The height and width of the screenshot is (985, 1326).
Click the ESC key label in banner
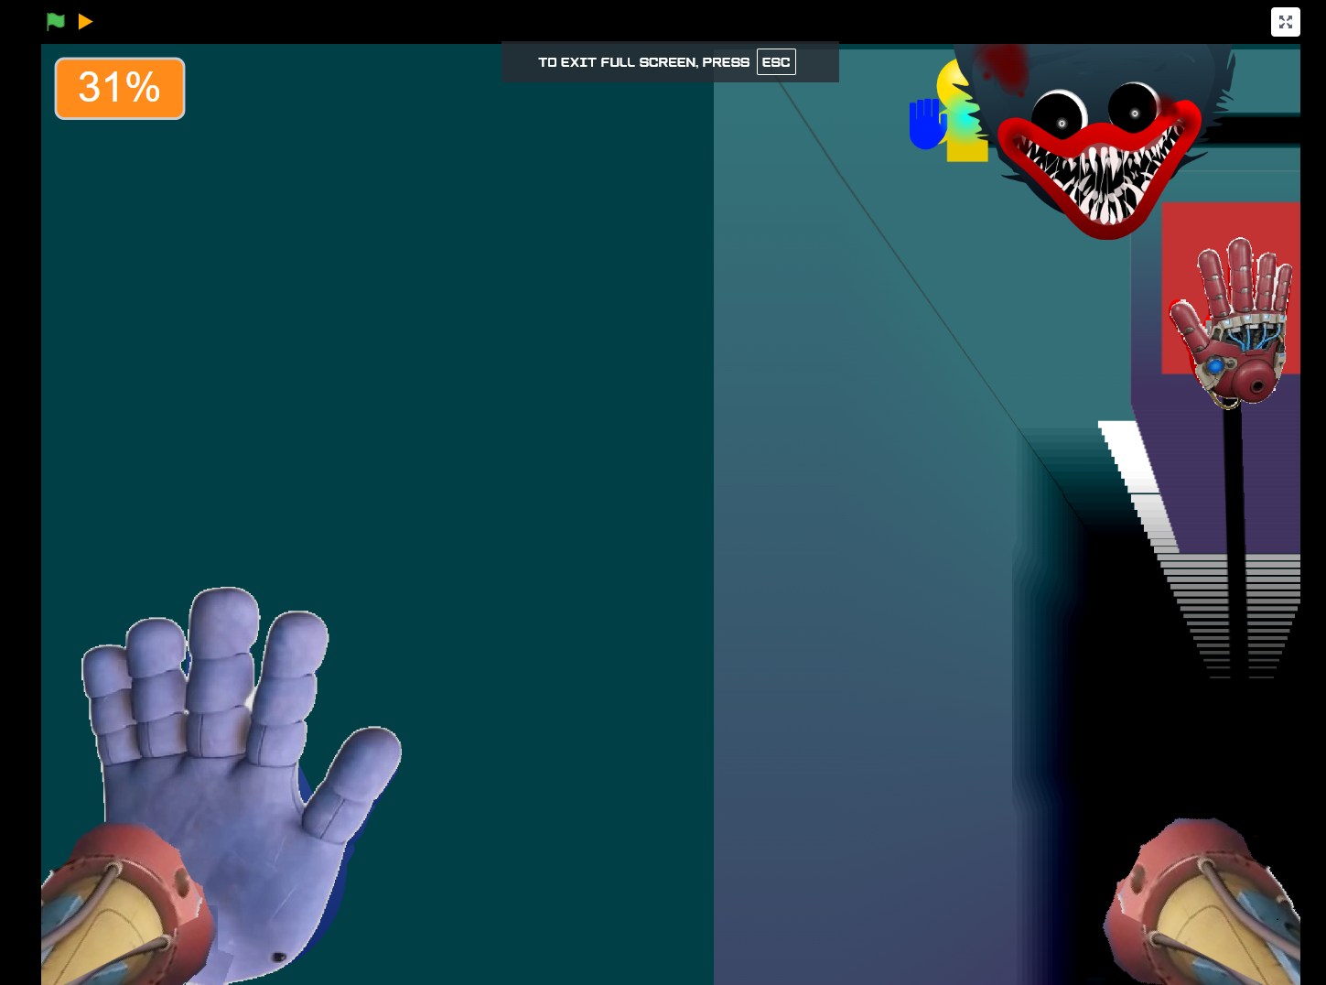pos(776,62)
